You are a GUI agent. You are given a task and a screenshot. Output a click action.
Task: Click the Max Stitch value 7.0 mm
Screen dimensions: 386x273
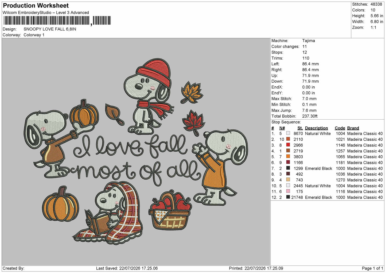(309, 99)
